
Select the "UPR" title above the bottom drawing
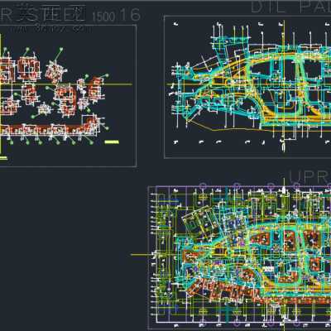point(309,176)
